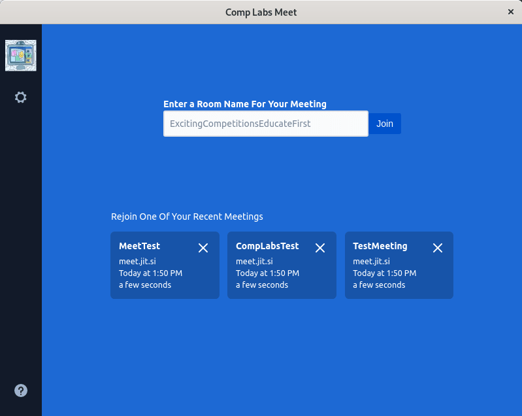This screenshot has width=522, height=416.
Task: Click 'Enter a Room Name For Your Meeting' label
Action: (245, 104)
